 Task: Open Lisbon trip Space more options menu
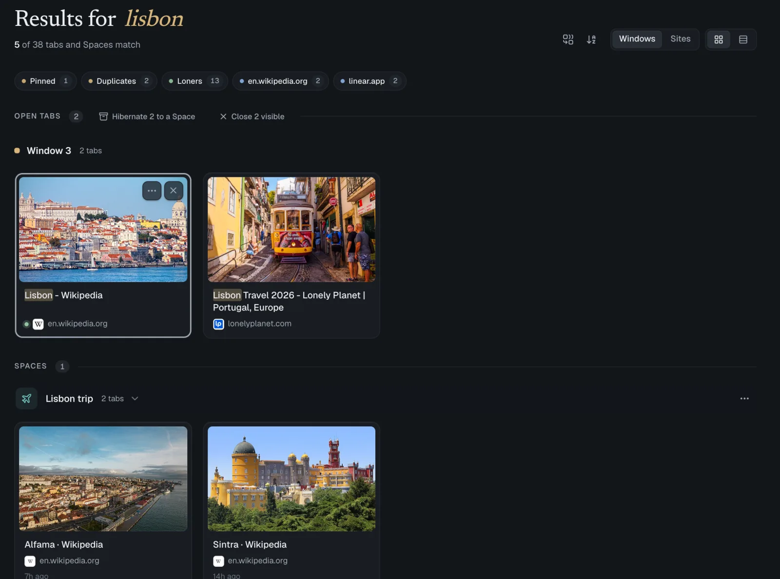[x=744, y=399]
